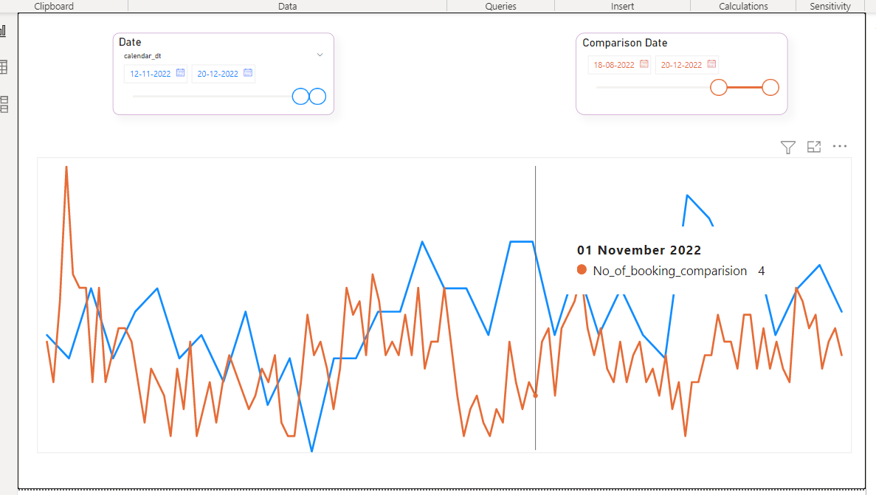Open calendar picker for blue 20-12-2022 date
This screenshot has height=495, width=876.
tap(248, 72)
